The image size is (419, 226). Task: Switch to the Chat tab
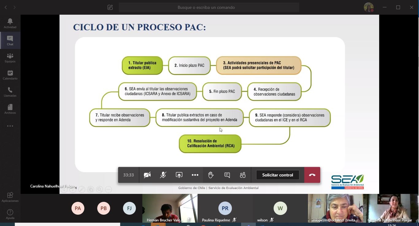(10, 40)
